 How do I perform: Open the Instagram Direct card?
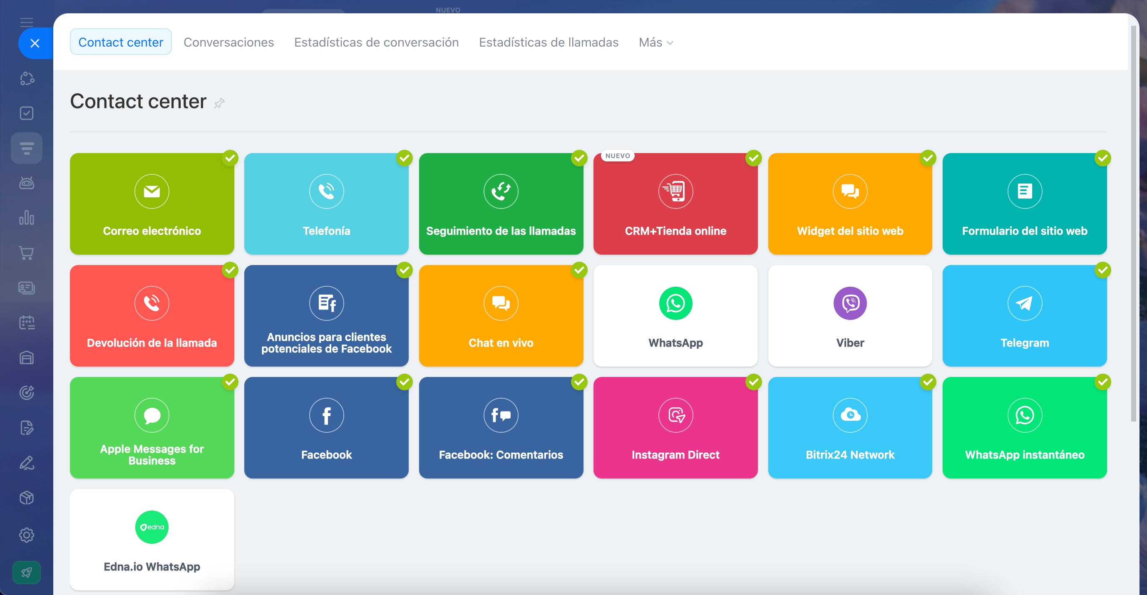pyautogui.click(x=675, y=428)
